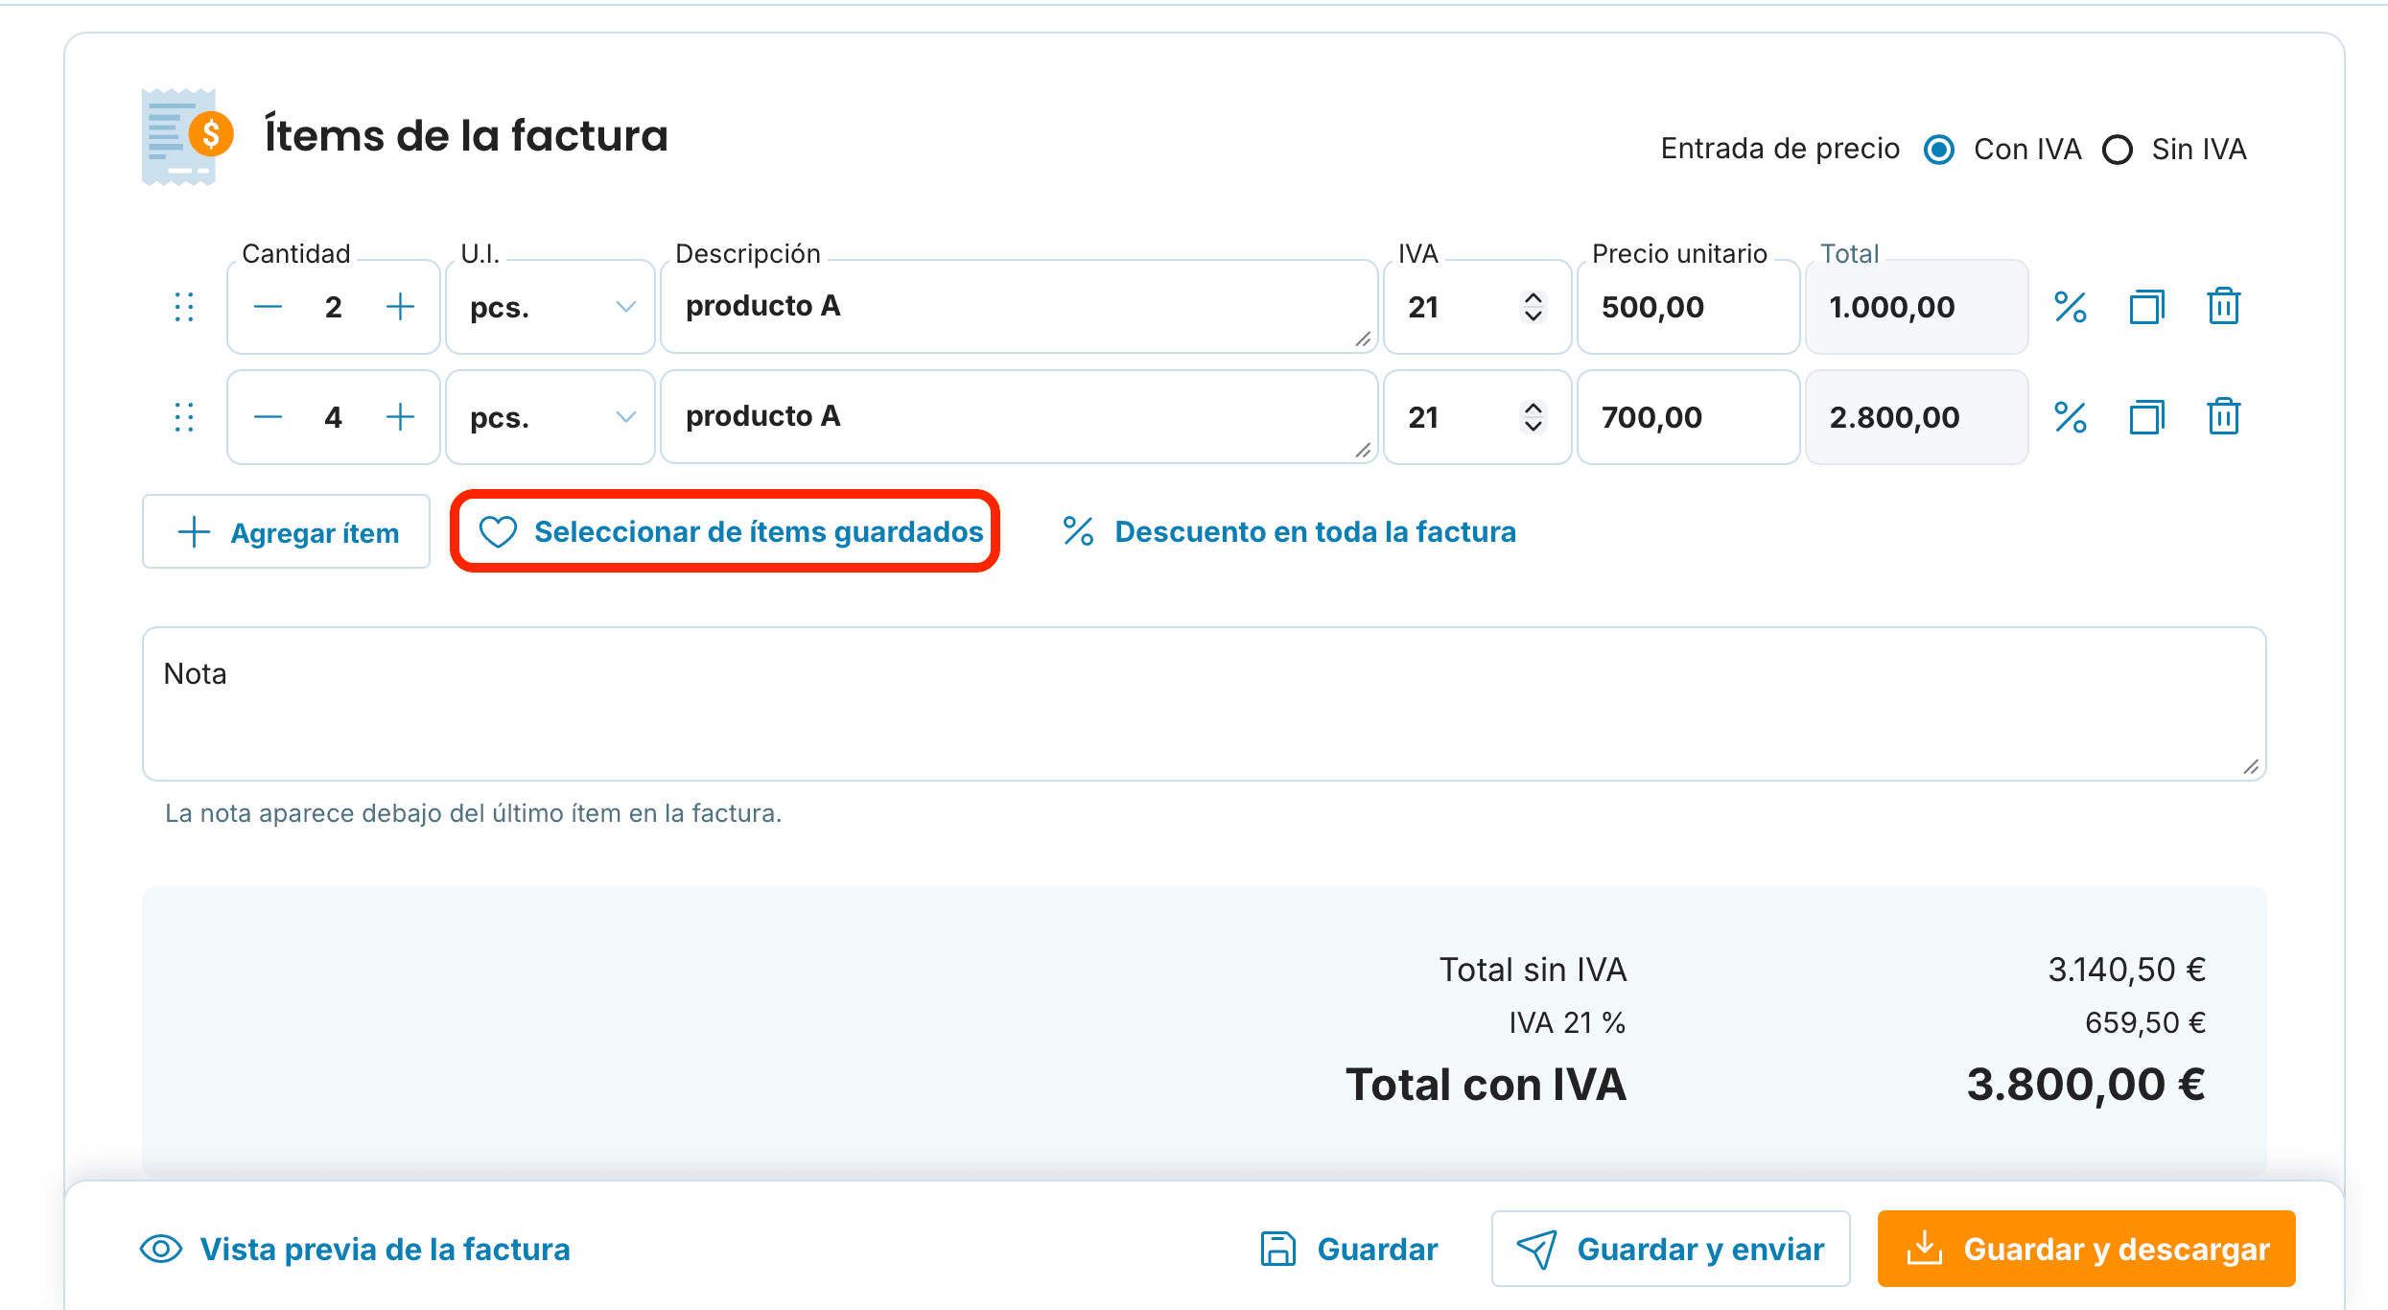
Task: Delete the item row totaling 2.800,00
Action: [x=2223, y=417]
